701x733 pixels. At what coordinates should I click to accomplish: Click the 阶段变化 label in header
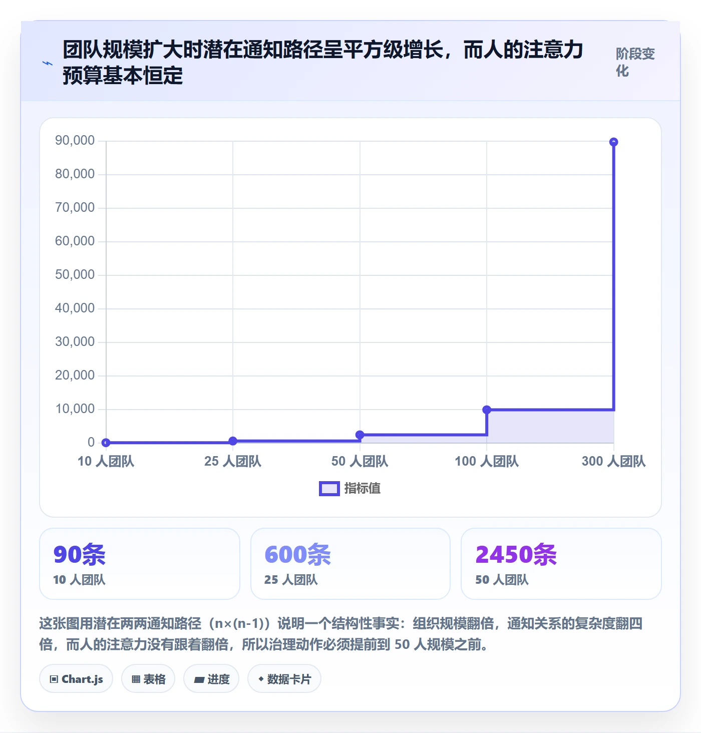click(x=635, y=62)
